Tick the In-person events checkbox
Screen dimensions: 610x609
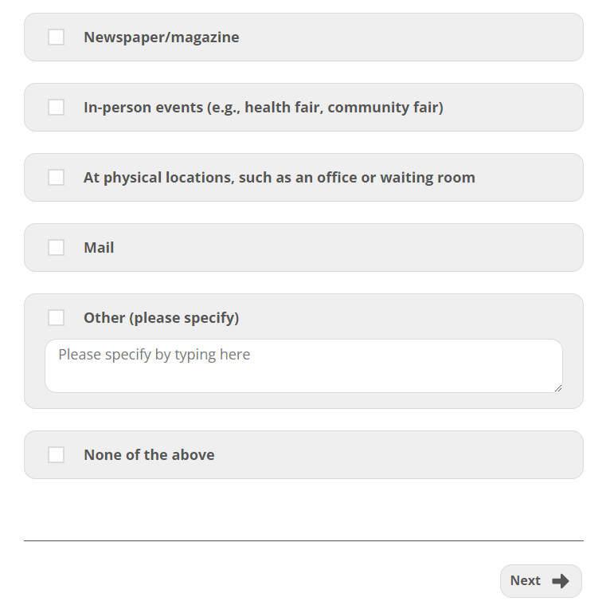(x=56, y=108)
